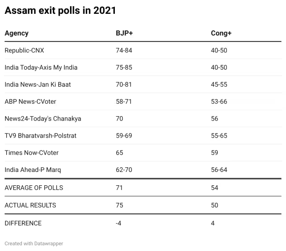Click the Times Now-CVoter row label
This screenshot has height=251, width=286.
[31, 153]
